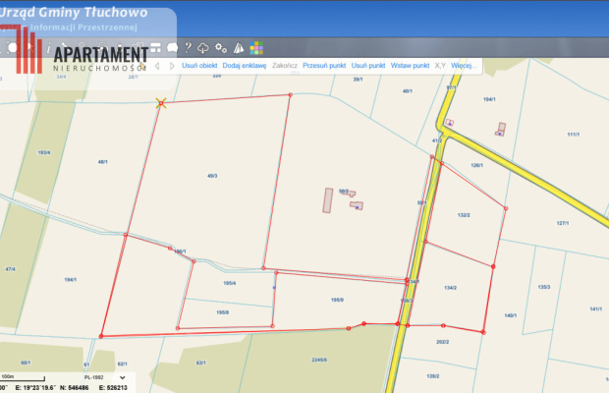Viewport: 609px width, 393px height.
Task: Click 'Dodaj enklawę' link
Action: (x=245, y=66)
